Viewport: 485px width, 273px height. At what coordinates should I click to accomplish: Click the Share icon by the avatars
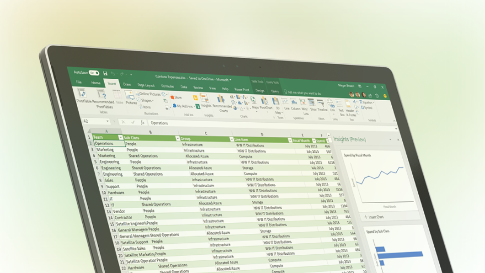tap(370, 95)
